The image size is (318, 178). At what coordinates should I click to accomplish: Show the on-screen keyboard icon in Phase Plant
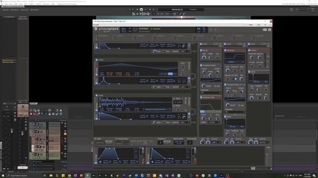click(253, 168)
